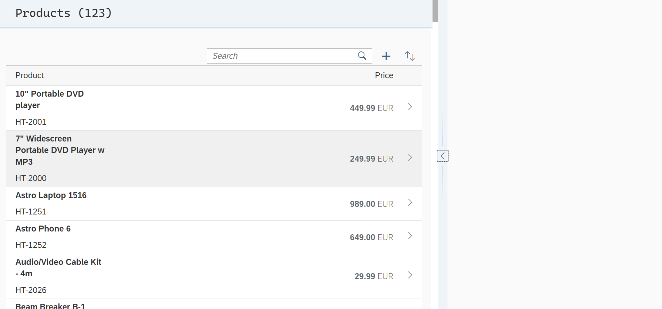Click the Product column header
This screenshot has width=662, height=309.
tap(30, 75)
